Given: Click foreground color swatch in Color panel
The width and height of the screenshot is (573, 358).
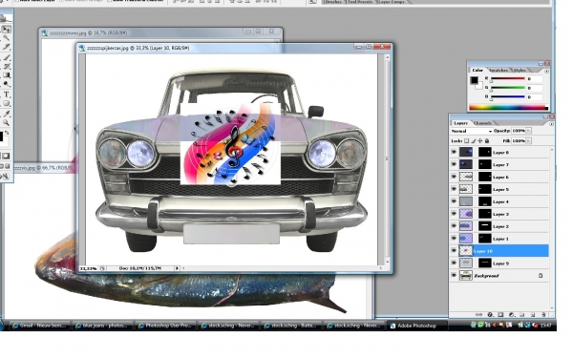Looking at the screenshot, I should click(x=474, y=80).
